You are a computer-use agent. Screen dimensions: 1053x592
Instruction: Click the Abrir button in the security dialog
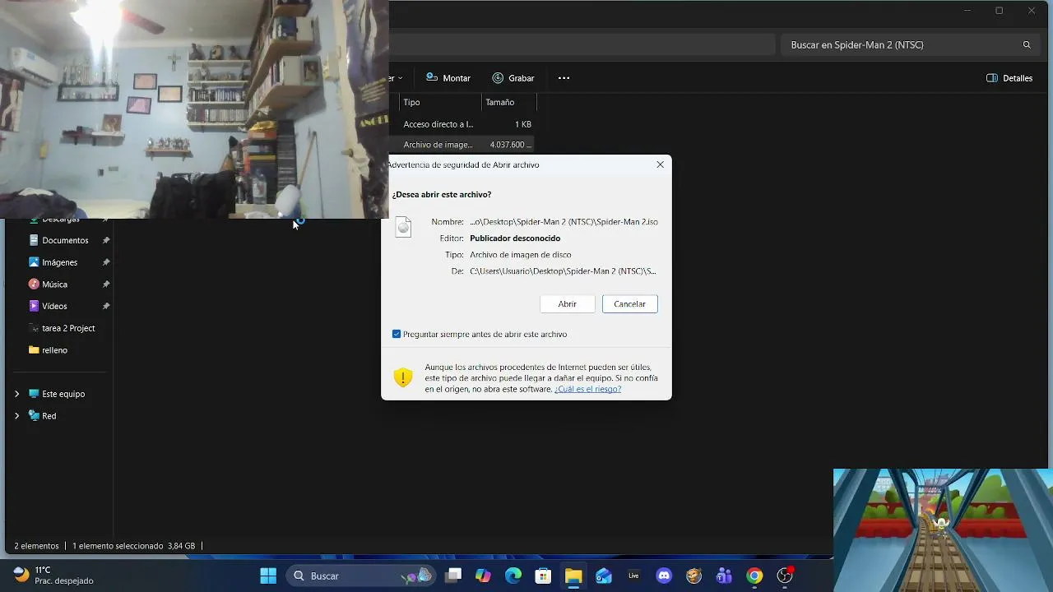(567, 304)
